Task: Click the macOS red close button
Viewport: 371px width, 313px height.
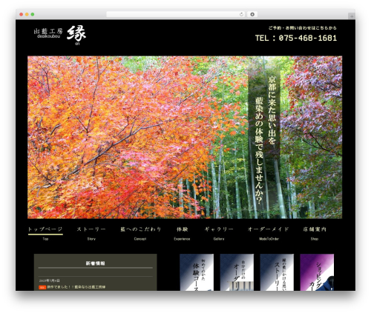Action: [x=22, y=14]
